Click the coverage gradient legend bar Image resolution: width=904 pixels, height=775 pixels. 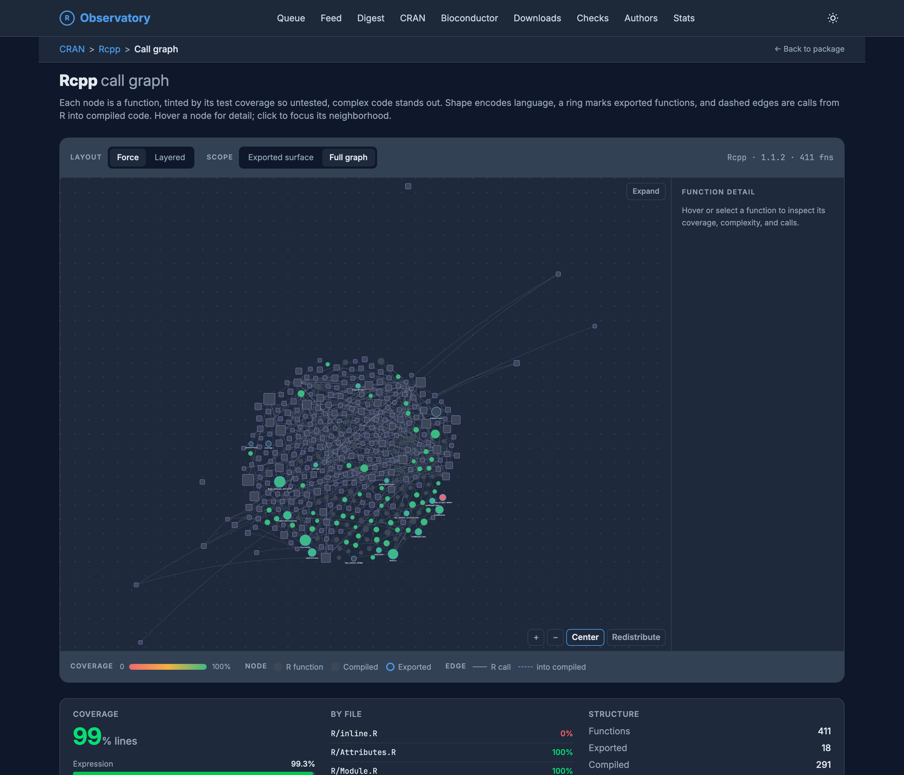pyautogui.click(x=168, y=667)
